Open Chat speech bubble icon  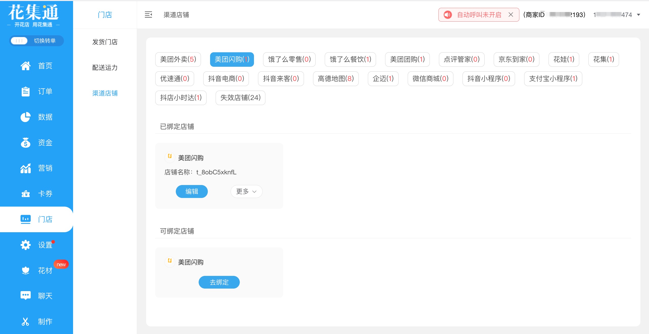click(25, 296)
